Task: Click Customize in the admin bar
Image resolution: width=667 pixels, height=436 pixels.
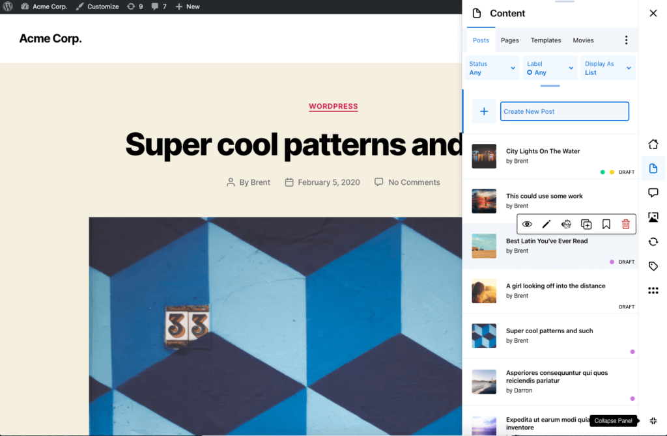Action: 97,7
